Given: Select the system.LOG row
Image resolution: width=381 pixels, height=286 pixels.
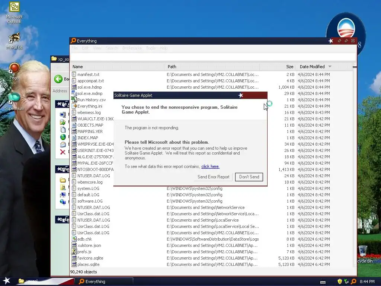Looking at the screenshot, I should [211, 188].
